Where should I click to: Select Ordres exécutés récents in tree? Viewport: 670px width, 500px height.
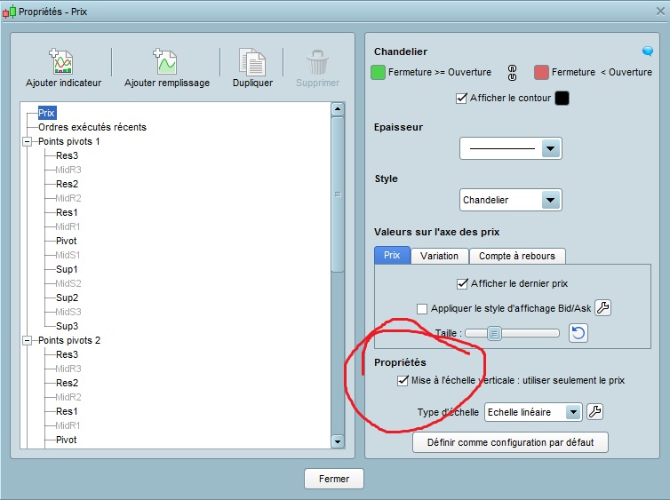point(92,127)
